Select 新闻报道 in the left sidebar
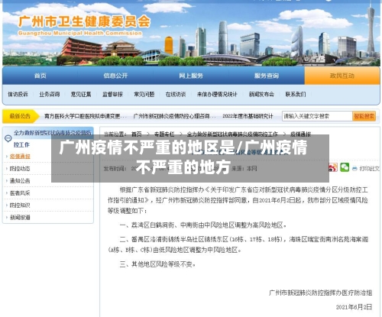Image resolution: width=382 pixels, height=317 pixels. click(20, 218)
